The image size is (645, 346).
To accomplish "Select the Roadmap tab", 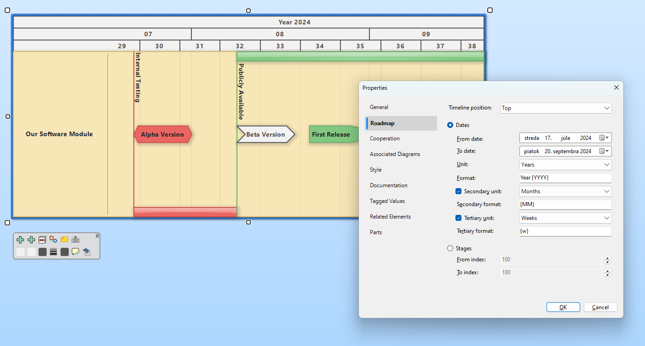I will [x=401, y=123].
